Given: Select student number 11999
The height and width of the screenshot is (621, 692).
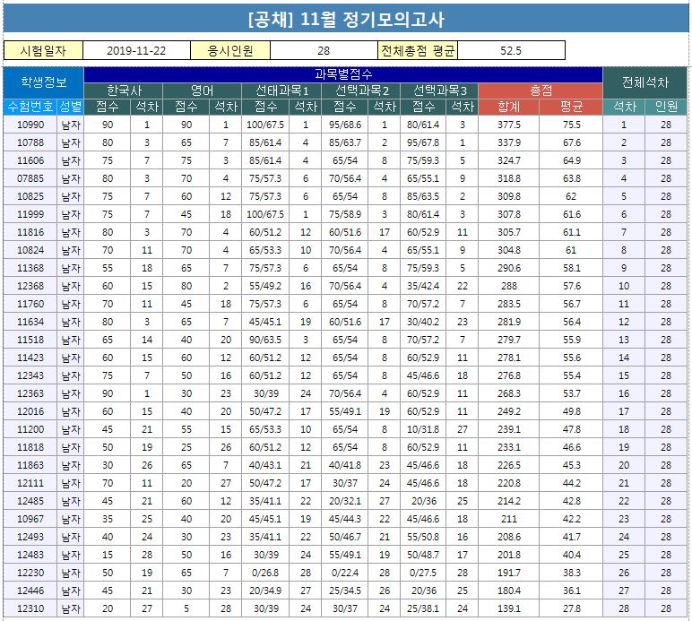Looking at the screenshot, I should click(30, 214).
